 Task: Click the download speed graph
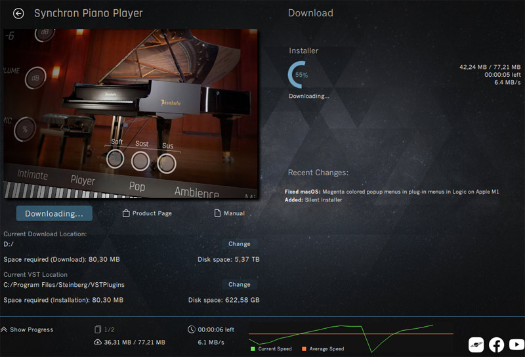pyautogui.click(x=351, y=337)
